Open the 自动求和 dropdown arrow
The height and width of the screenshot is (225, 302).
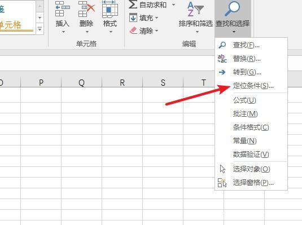point(173,5)
